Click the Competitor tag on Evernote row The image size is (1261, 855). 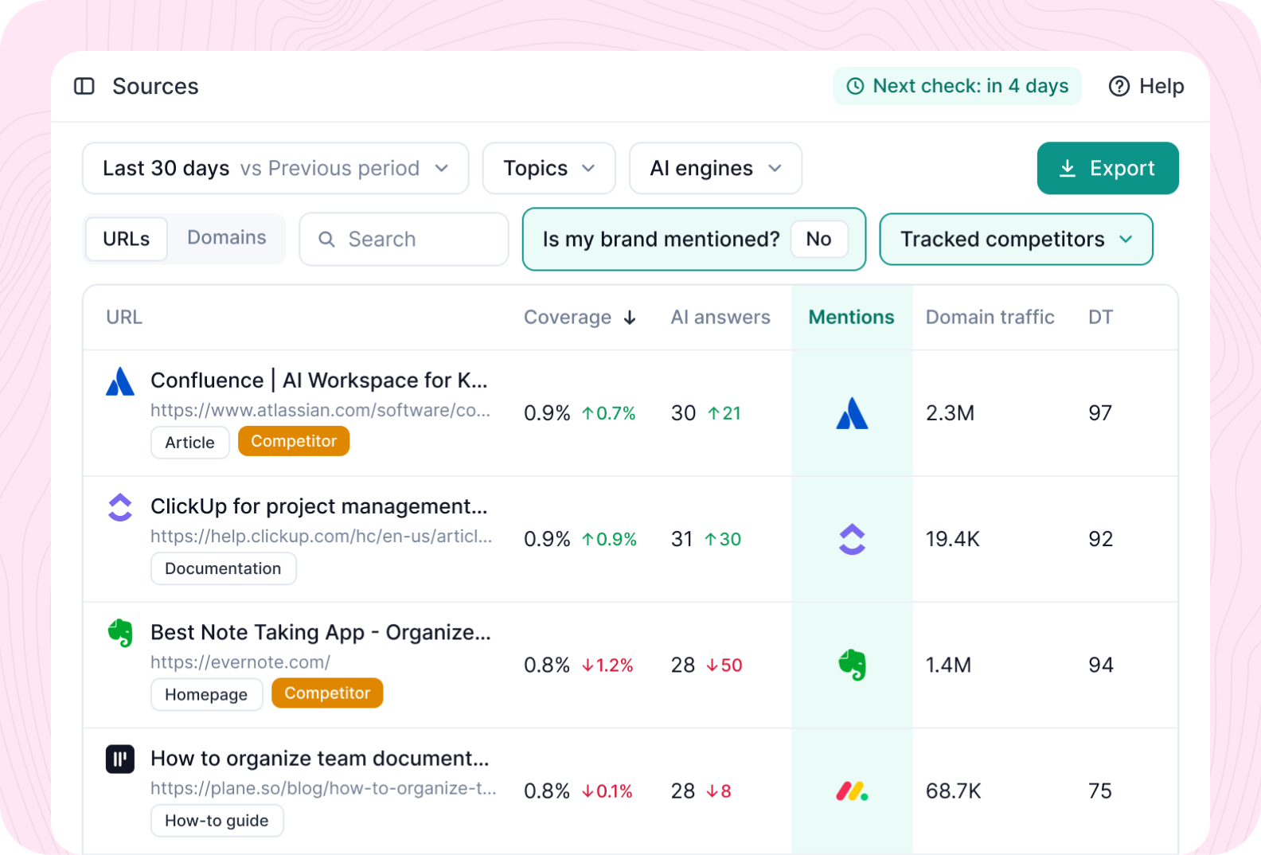(x=327, y=693)
